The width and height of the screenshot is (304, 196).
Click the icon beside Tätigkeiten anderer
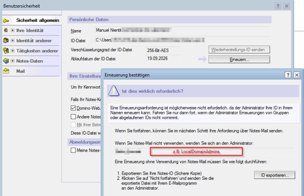[6, 51]
